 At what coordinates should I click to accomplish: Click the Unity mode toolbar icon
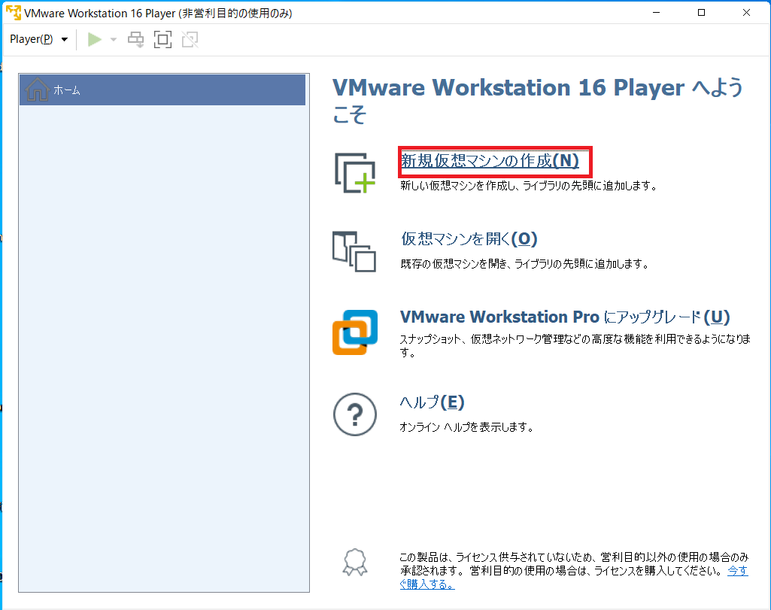[x=190, y=39]
